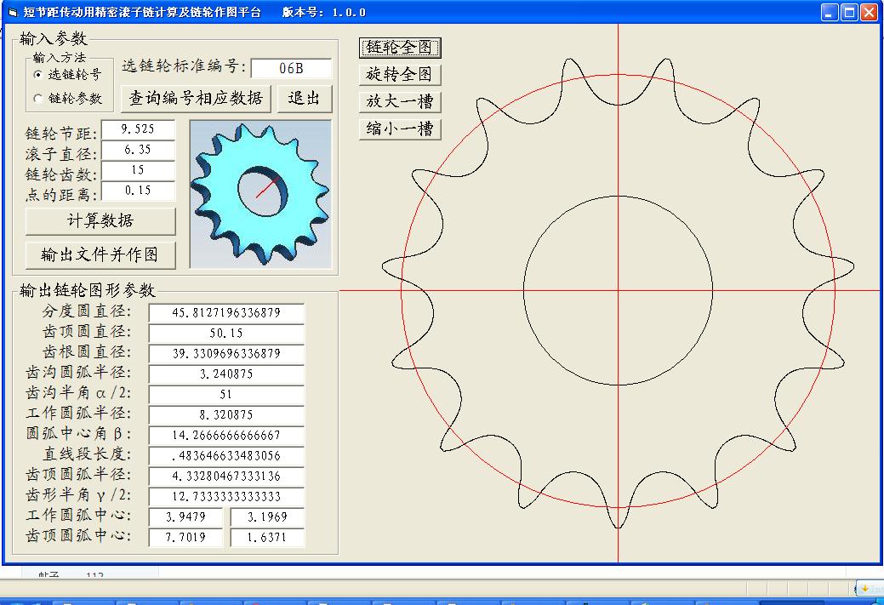Close the sprocket calculation window
884x605 pixels.
pyautogui.click(x=869, y=13)
